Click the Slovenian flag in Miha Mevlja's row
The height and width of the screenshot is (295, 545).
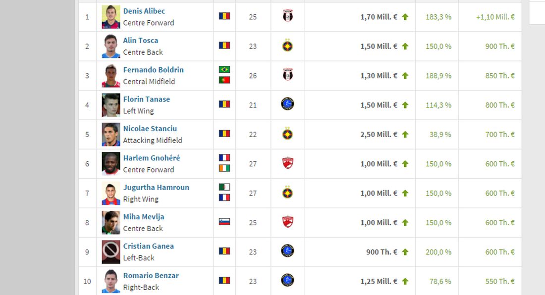[x=224, y=222]
